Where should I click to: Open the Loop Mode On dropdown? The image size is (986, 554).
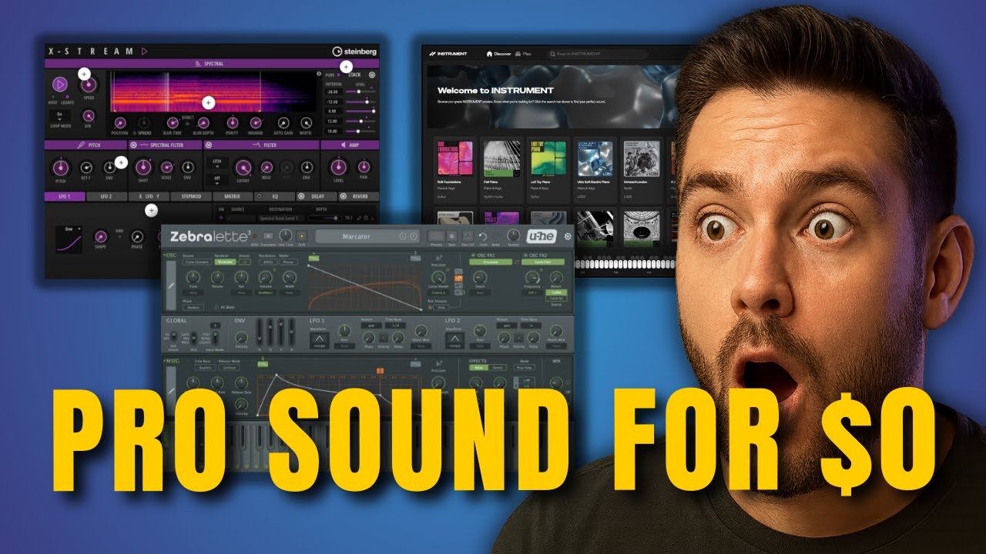click(59, 116)
